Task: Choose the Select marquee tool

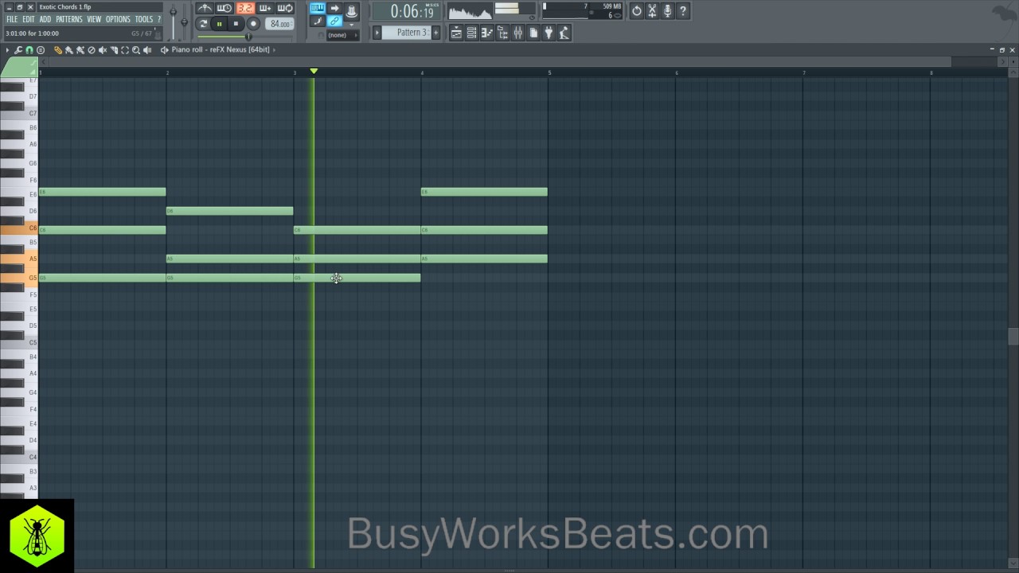Action: (x=125, y=49)
